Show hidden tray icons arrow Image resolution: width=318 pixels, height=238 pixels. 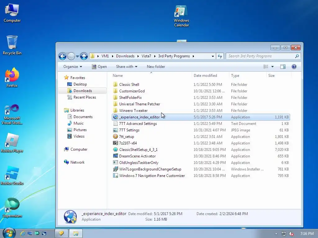point(276,234)
